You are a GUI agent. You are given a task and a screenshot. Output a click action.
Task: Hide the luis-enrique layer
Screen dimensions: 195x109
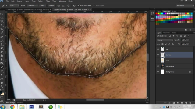[158, 66]
